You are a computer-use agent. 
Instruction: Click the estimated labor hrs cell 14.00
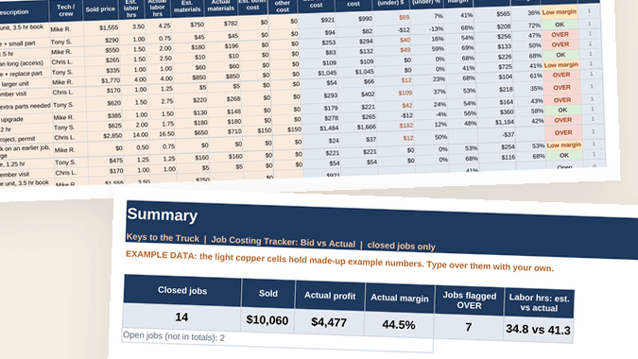pos(140,134)
